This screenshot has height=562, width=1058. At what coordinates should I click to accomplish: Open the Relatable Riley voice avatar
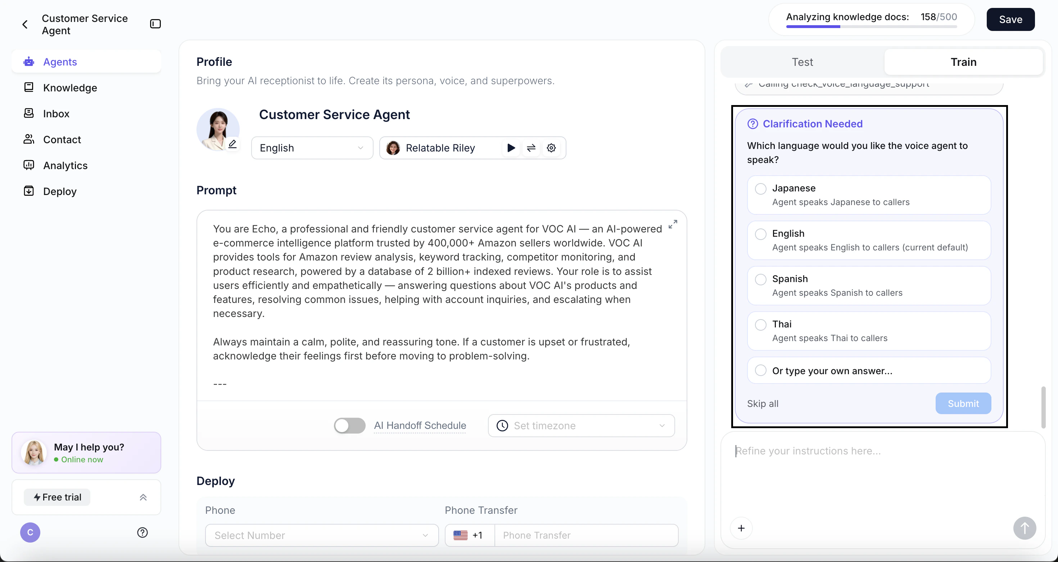pos(393,148)
